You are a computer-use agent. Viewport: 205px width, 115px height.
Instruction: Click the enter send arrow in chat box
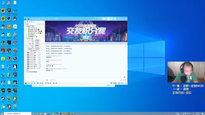click(121, 80)
